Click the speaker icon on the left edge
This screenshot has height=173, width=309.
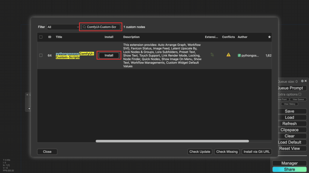(30, 108)
